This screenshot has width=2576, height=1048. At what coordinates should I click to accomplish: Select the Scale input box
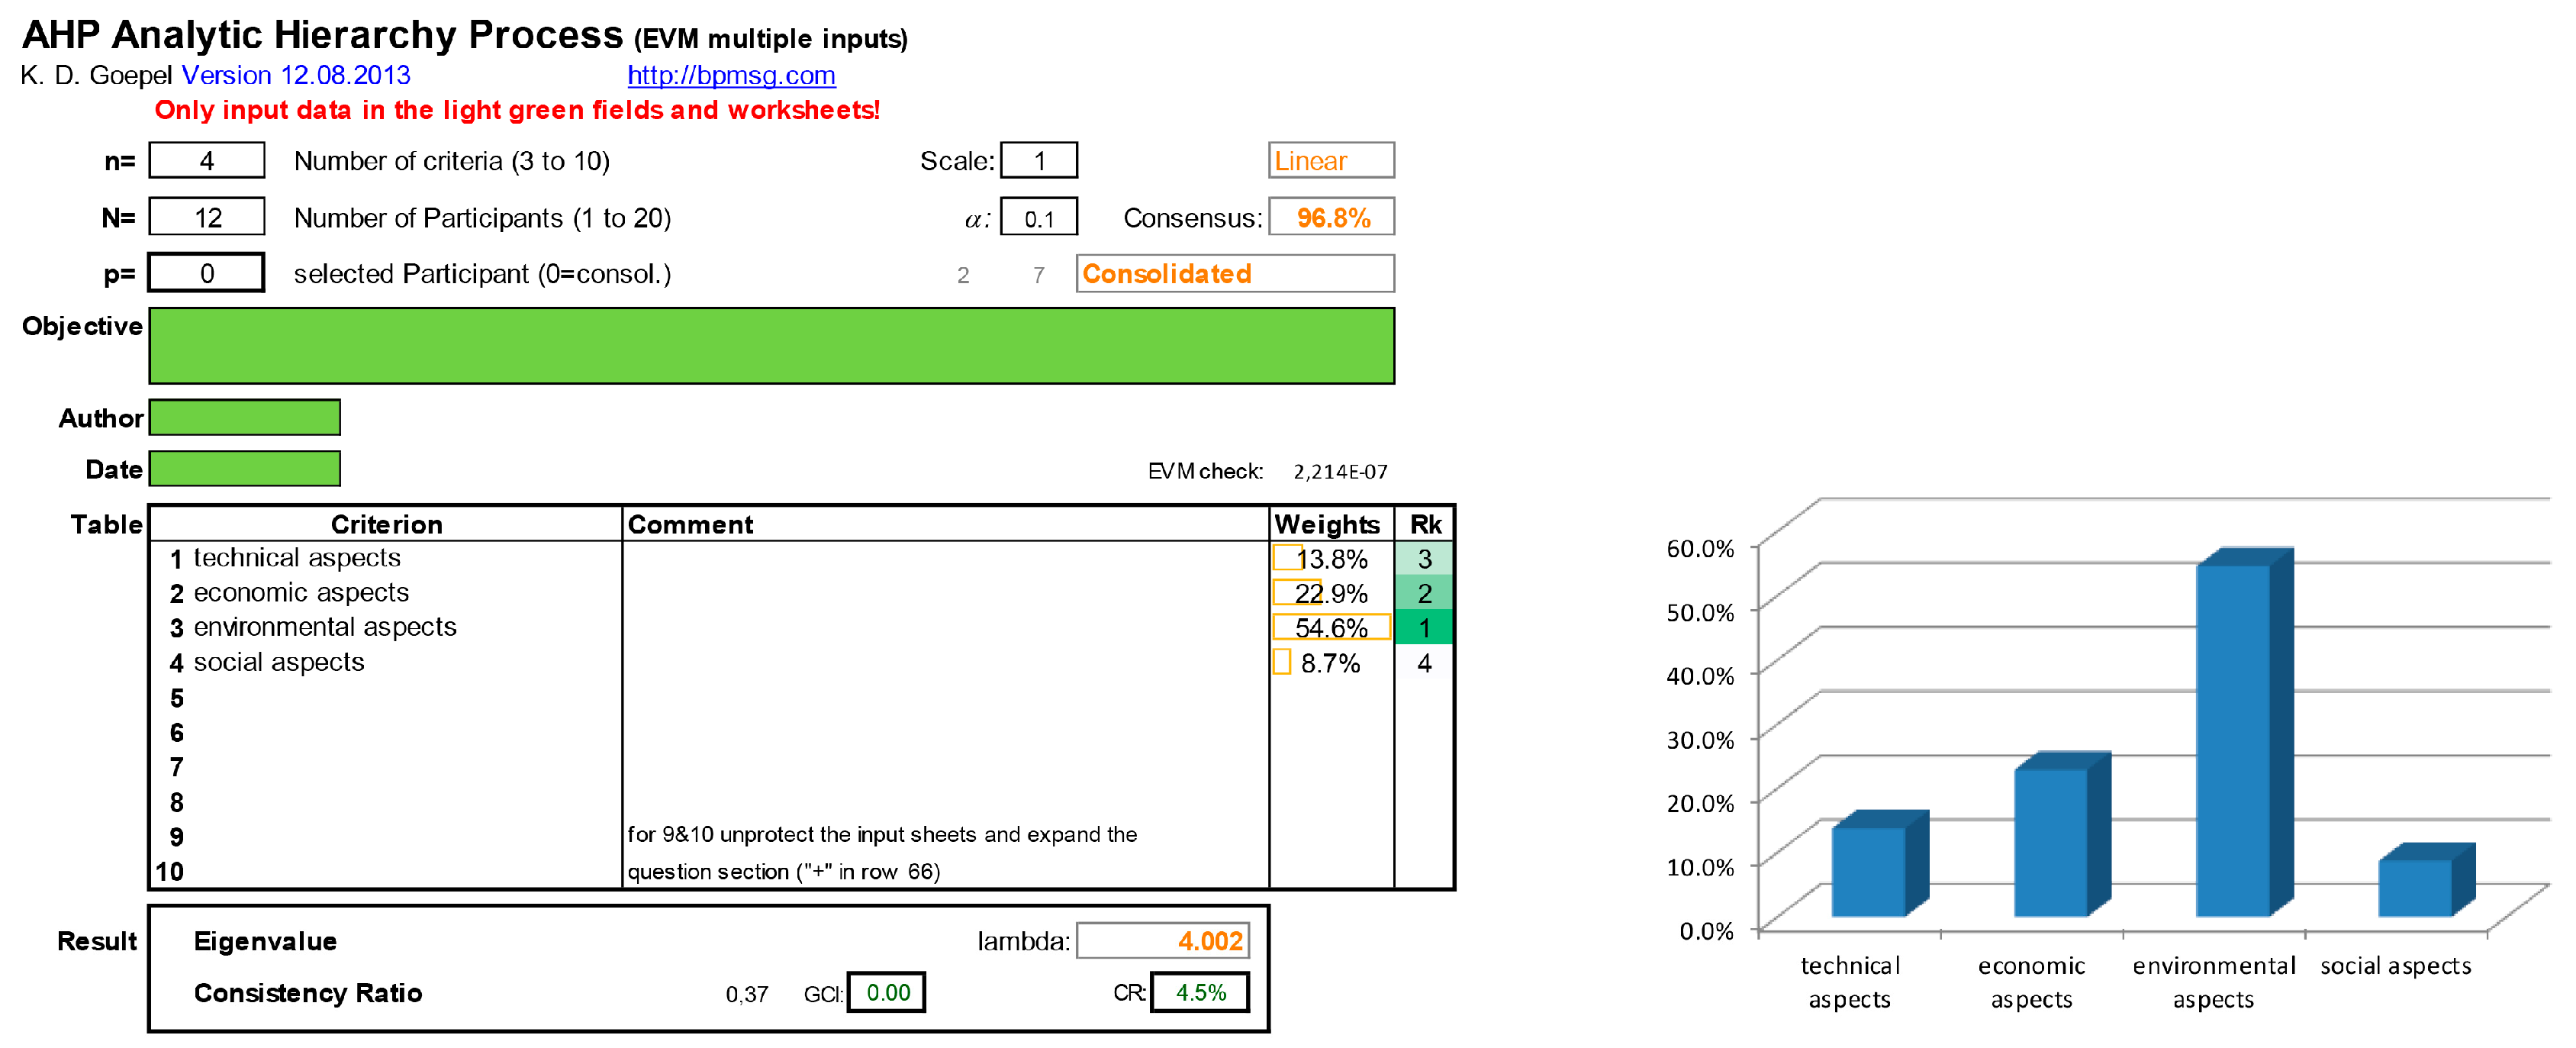coord(1039,160)
